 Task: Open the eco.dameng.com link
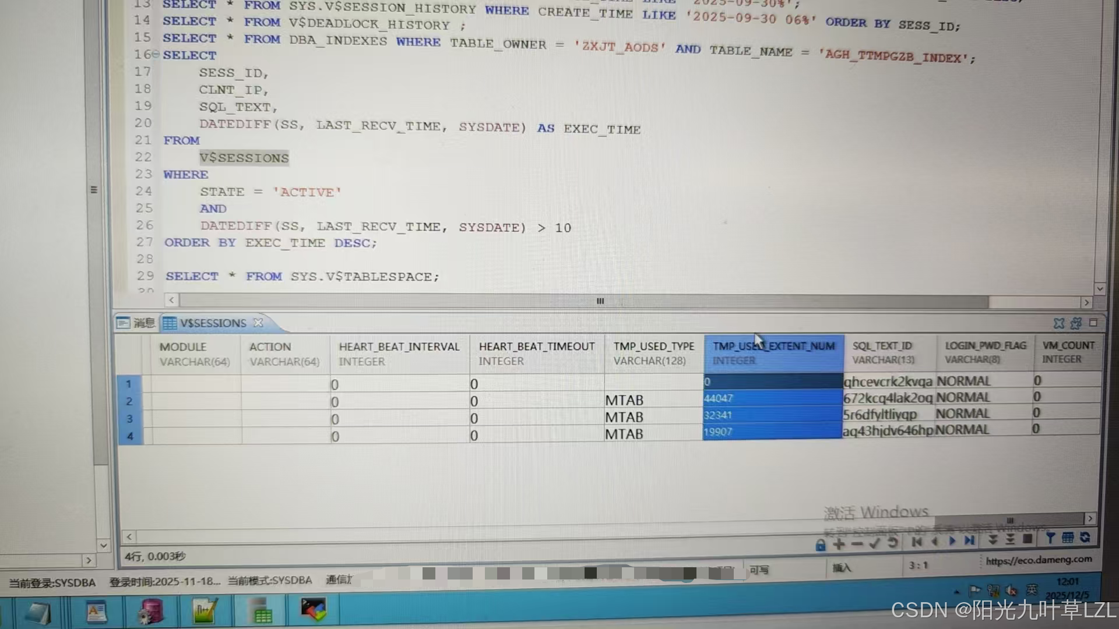pos(1039,560)
